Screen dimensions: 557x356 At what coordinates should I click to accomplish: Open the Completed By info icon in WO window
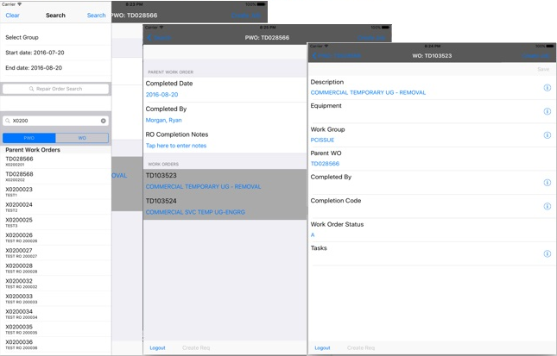[x=547, y=183]
